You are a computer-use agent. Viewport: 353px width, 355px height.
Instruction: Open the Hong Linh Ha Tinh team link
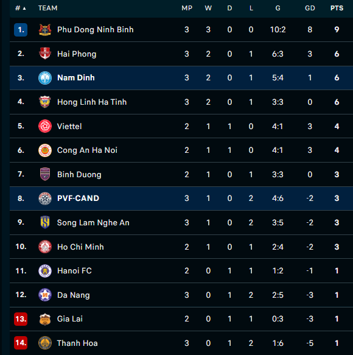(x=92, y=102)
